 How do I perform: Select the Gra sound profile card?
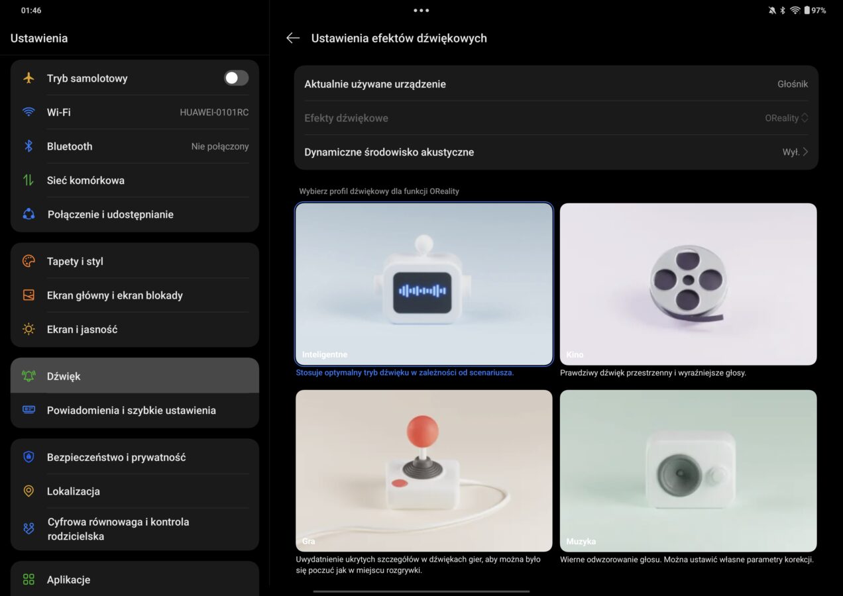pos(424,471)
